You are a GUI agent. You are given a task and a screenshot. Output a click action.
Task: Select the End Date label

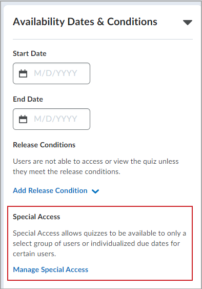tap(28, 100)
